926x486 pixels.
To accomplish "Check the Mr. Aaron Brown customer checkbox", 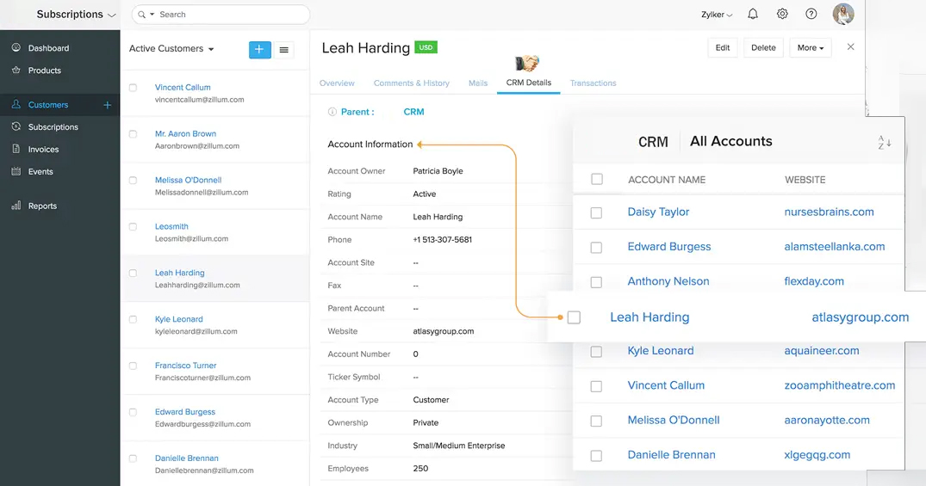I will click(133, 134).
